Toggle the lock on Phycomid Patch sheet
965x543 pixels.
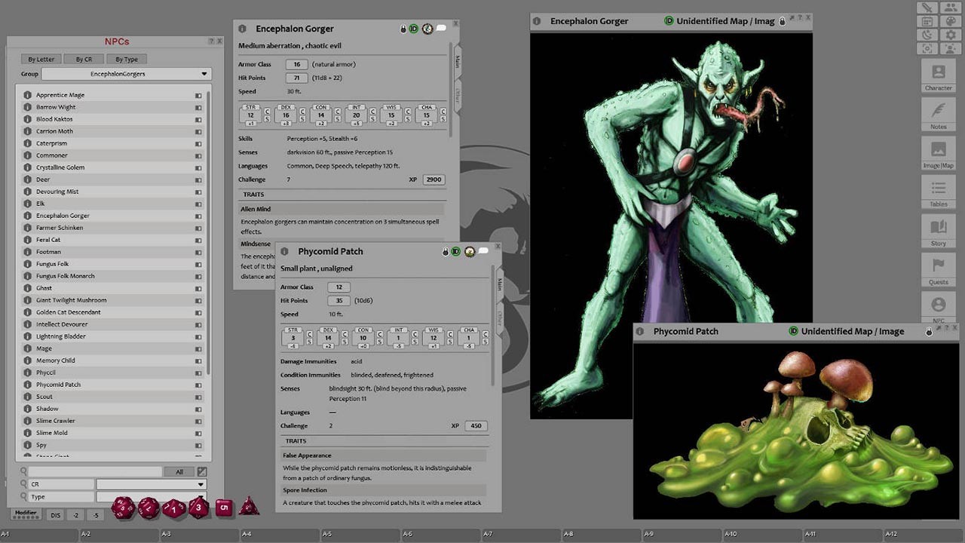click(x=446, y=251)
